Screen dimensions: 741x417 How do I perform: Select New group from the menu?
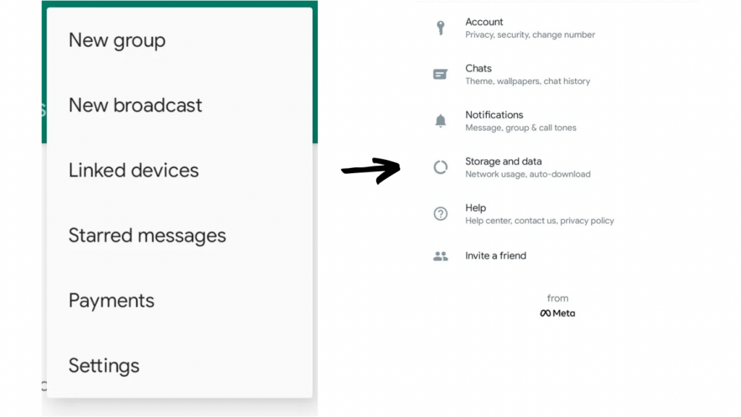(117, 41)
